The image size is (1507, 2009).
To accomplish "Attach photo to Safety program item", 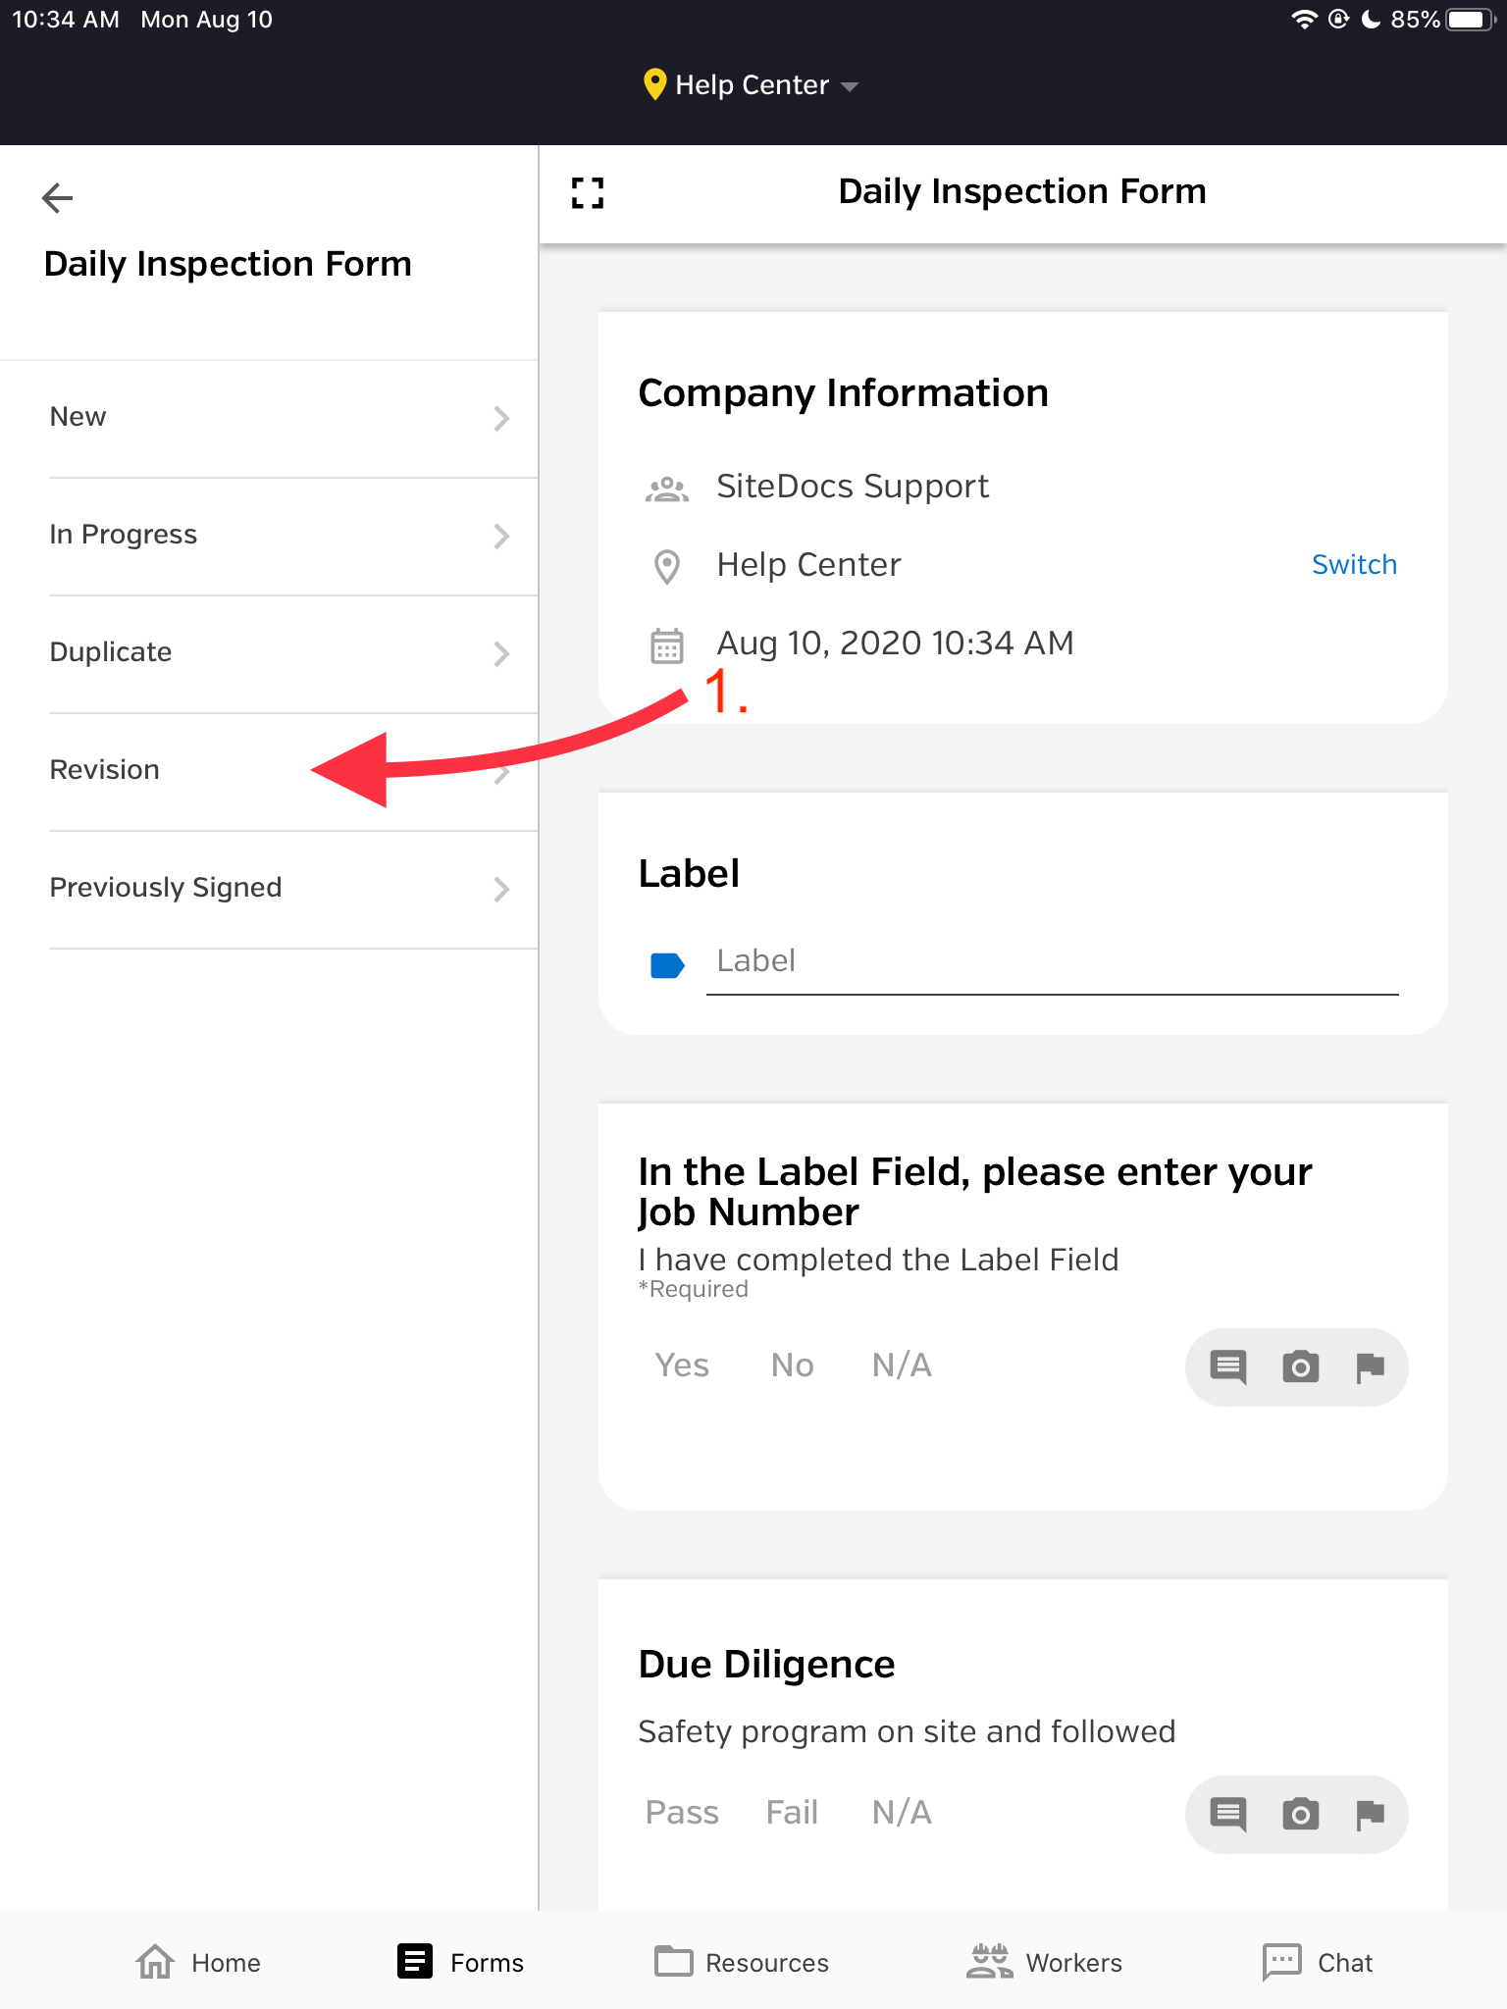I will pyautogui.click(x=1300, y=1814).
